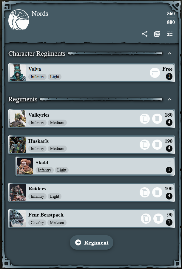Click the Nords faction tree logo
Viewport: 182px width, 269px height.
pos(19,20)
